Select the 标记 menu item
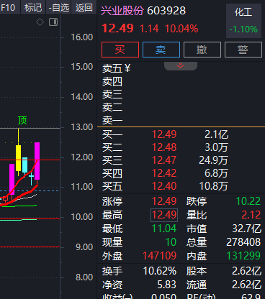265x299 pixels. tap(33, 8)
